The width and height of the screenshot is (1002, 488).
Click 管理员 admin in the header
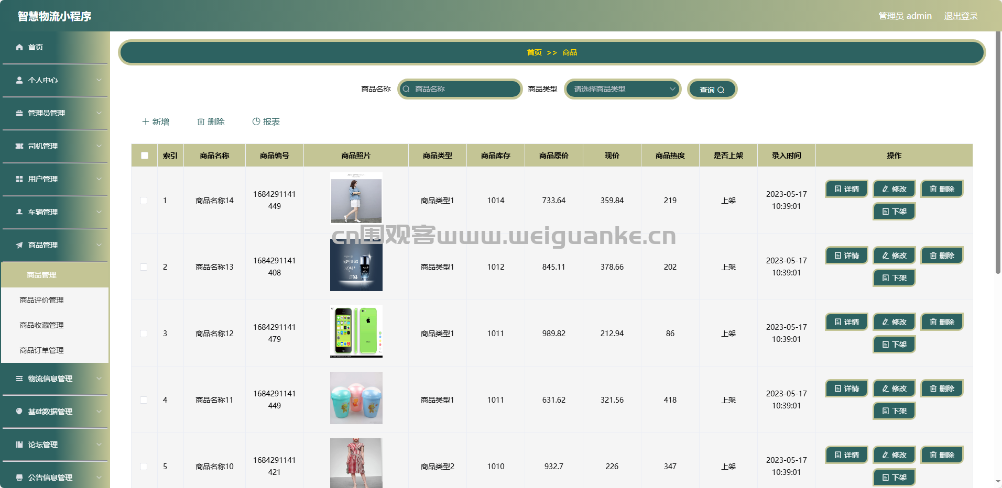point(905,16)
